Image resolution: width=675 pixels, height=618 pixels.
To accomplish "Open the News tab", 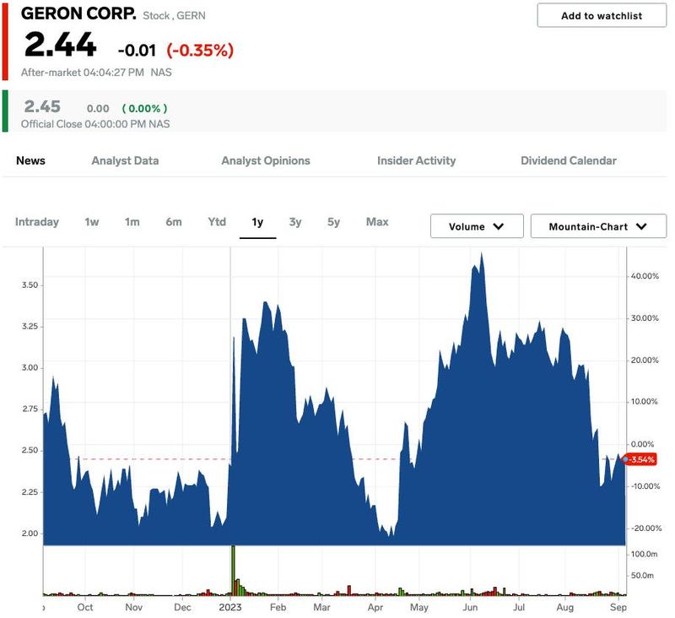I will pos(30,160).
